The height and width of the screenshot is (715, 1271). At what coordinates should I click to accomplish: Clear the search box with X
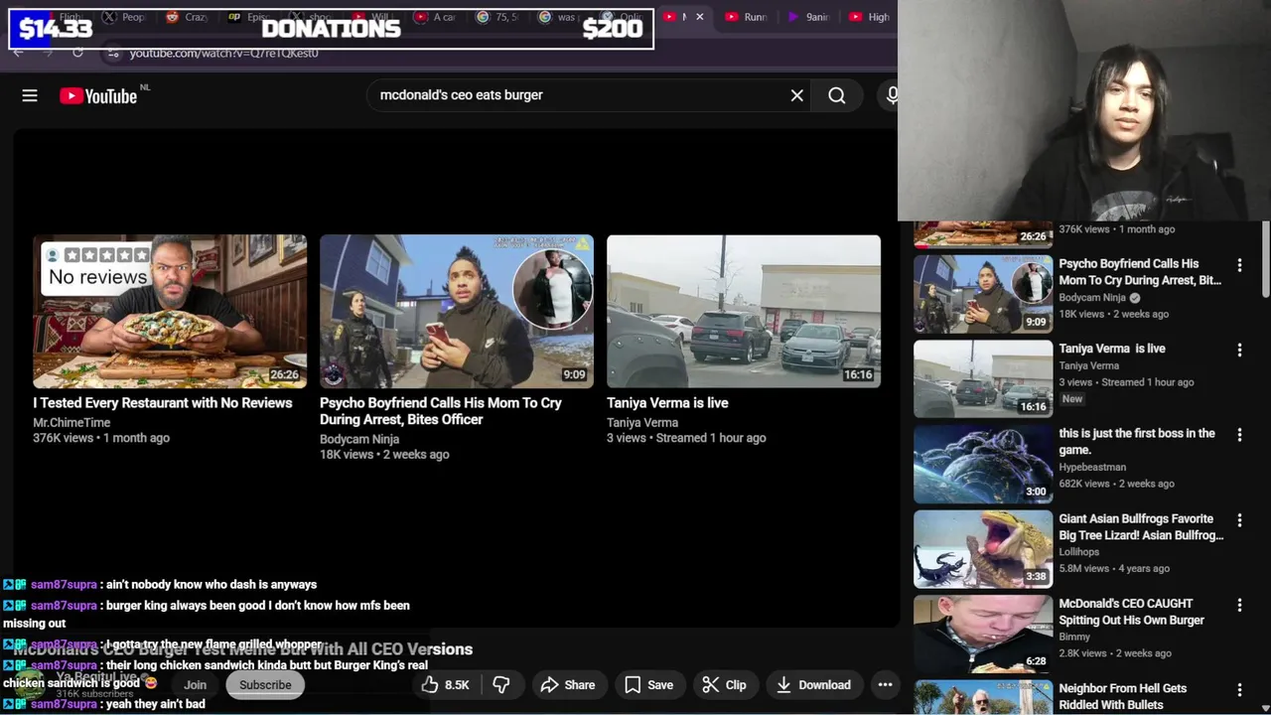pyautogui.click(x=796, y=95)
